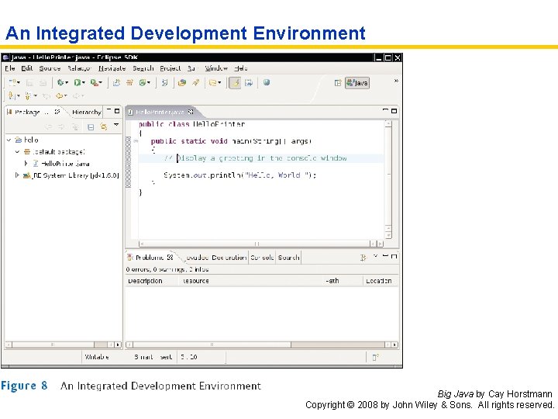Toggle the highlighted Mark Occurrences toolbar button
558x419 pixels.
235,83
